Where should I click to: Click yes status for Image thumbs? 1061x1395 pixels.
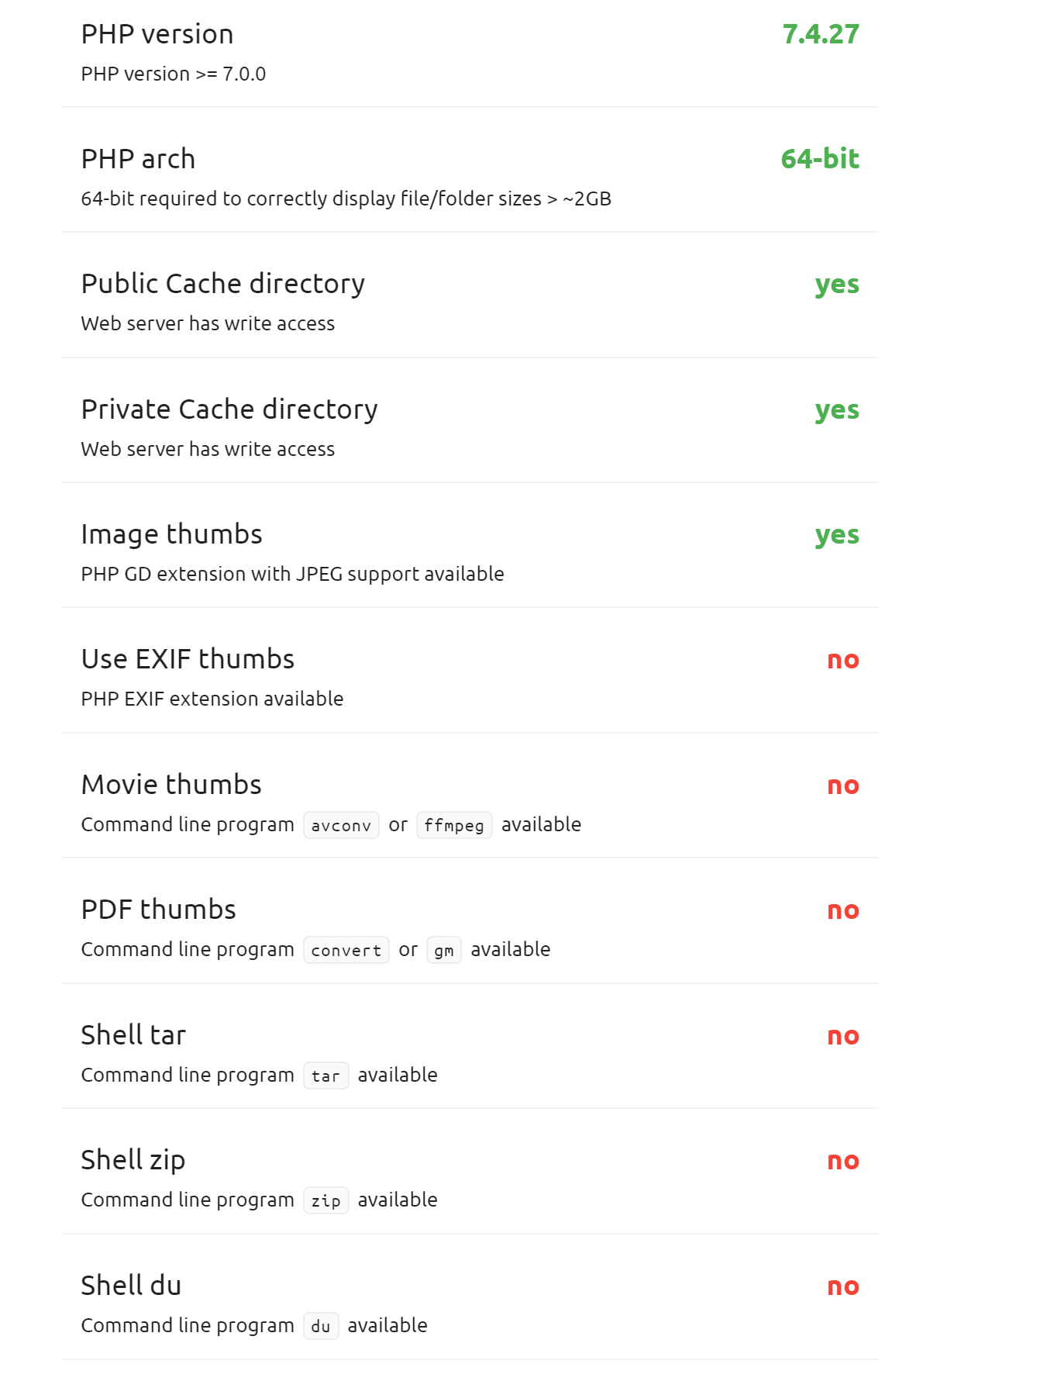(x=837, y=535)
